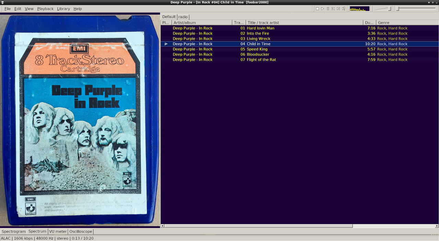This screenshot has height=241, width=439.
Task: Click the window menu arrow icon in title bar
Action: [x=3, y=2]
